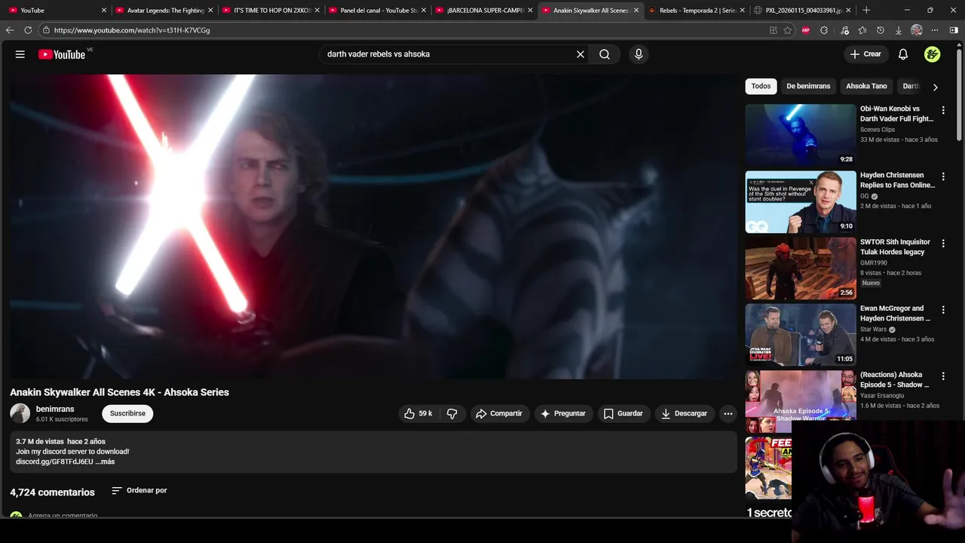Image resolution: width=965 pixels, height=543 pixels.
Task: Reload the page with refresh icon
Action: pos(28,30)
